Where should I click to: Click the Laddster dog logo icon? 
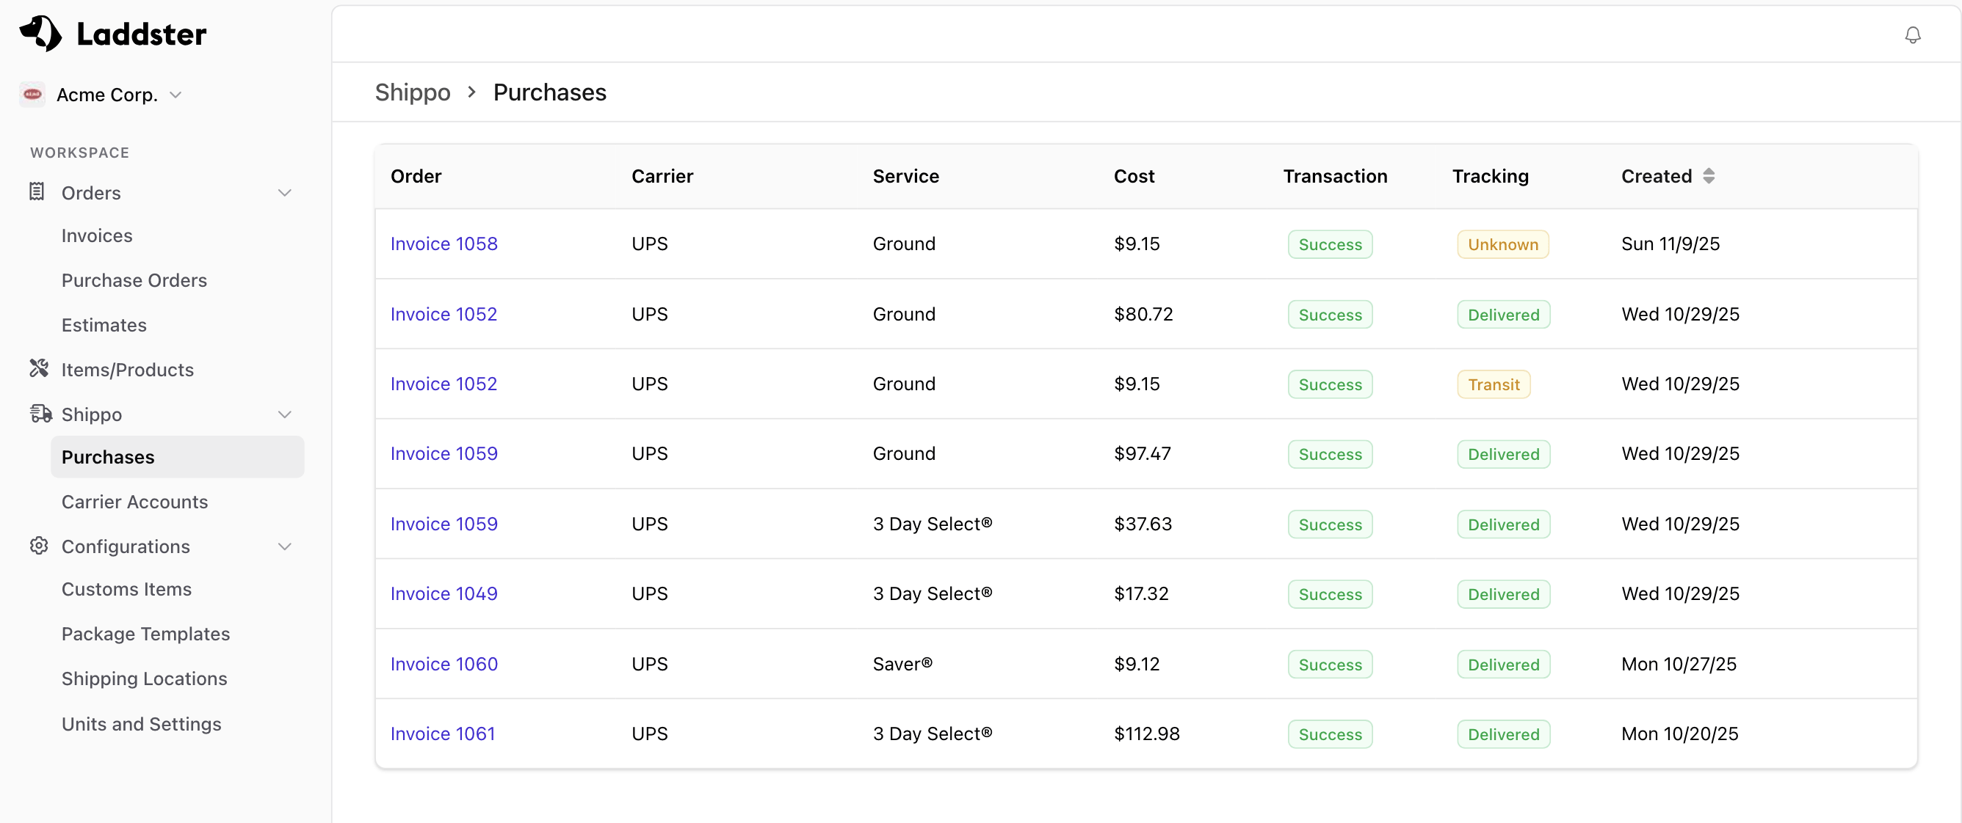pos(40,34)
